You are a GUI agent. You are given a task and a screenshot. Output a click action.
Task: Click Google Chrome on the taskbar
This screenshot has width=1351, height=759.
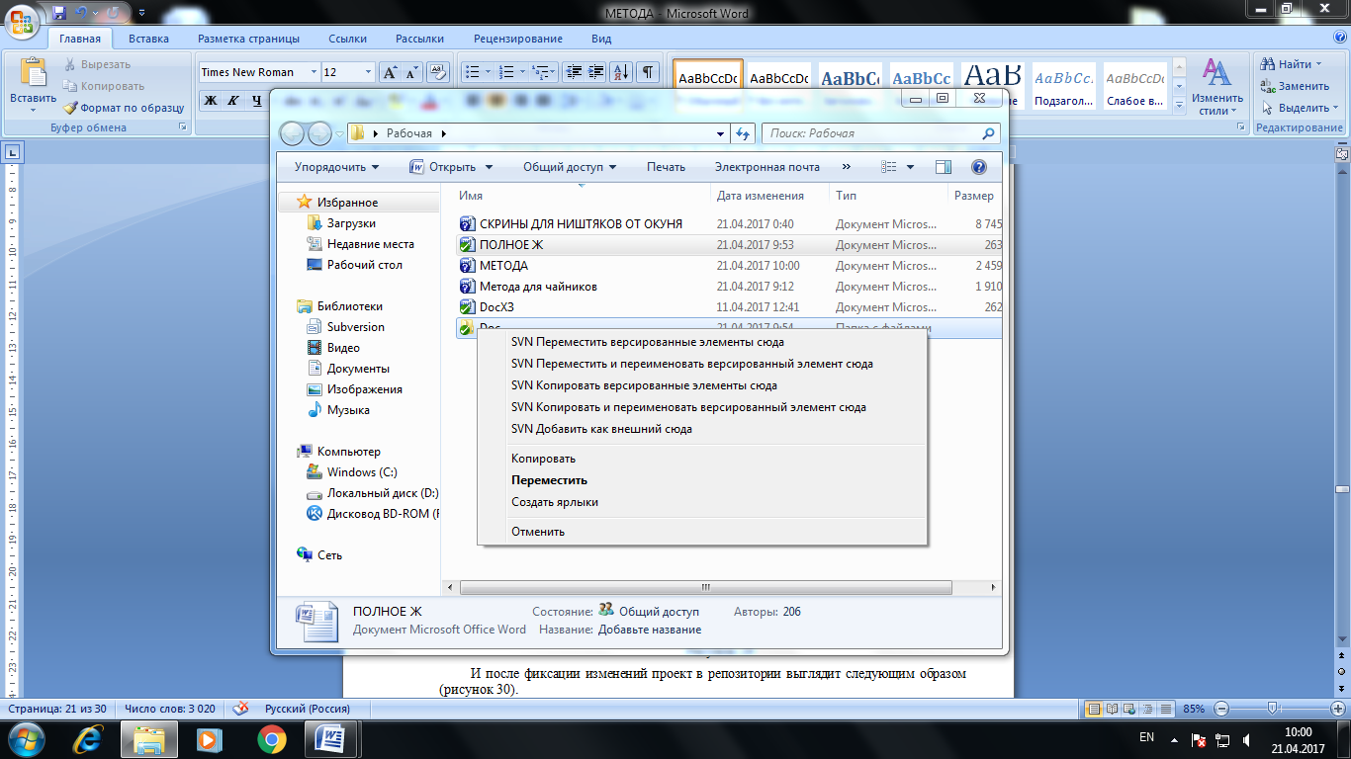[272, 739]
